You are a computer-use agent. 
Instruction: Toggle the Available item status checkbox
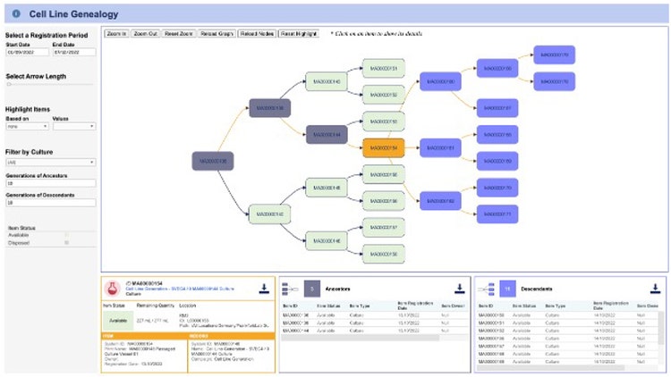click(x=64, y=235)
